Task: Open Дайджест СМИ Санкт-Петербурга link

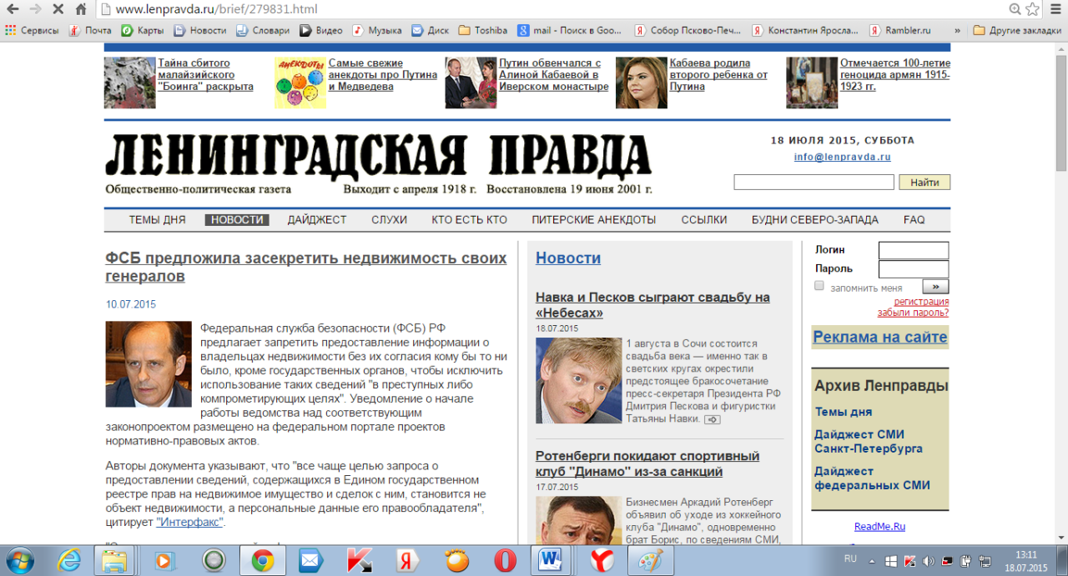Action: [x=869, y=441]
